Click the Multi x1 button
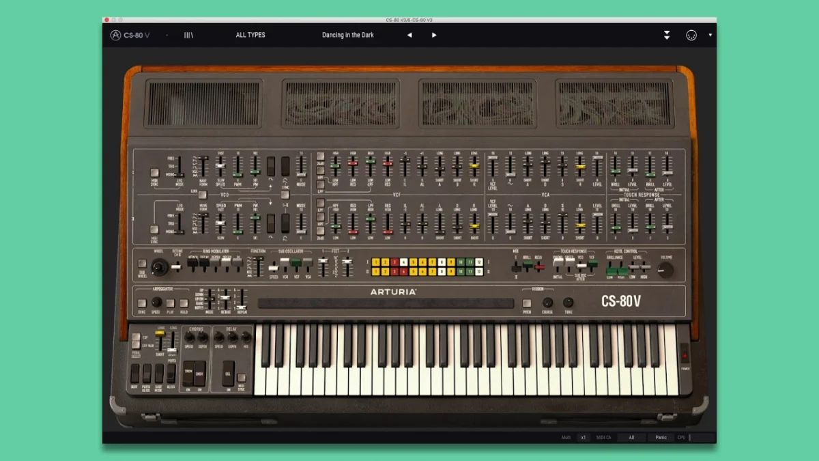 (x=584, y=437)
